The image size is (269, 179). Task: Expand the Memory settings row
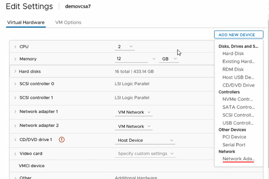point(15,59)
